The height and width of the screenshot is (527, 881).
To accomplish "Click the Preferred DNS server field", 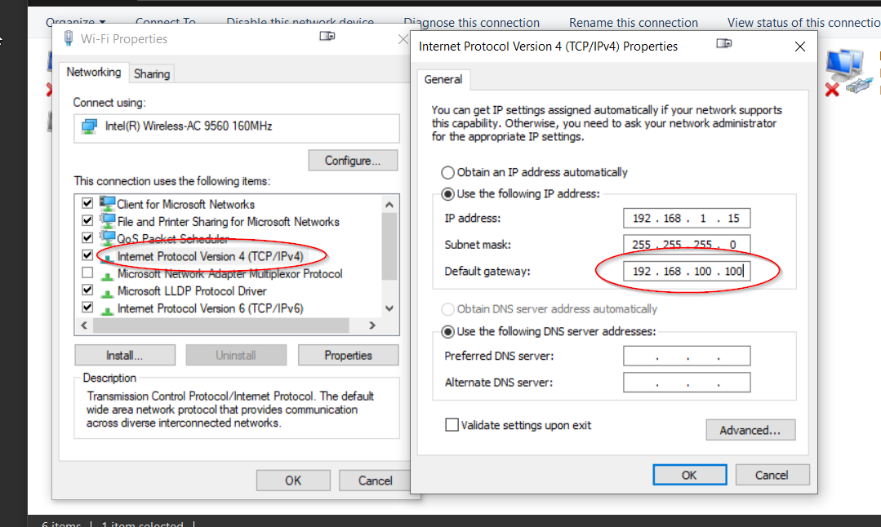I will 686,355.
